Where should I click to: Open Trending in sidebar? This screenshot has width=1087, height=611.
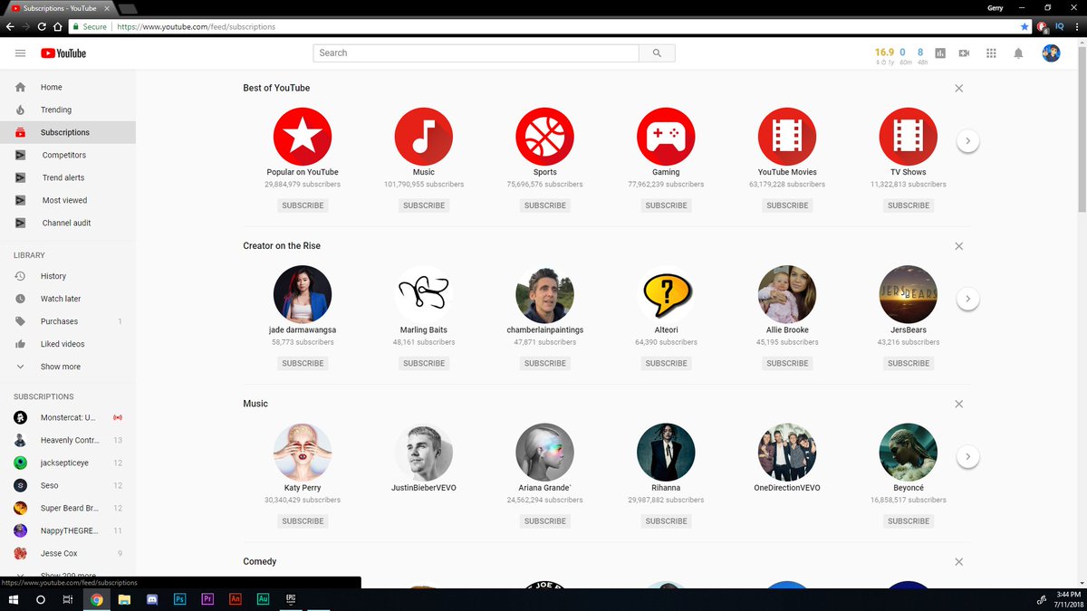click(x=68, y=110)
